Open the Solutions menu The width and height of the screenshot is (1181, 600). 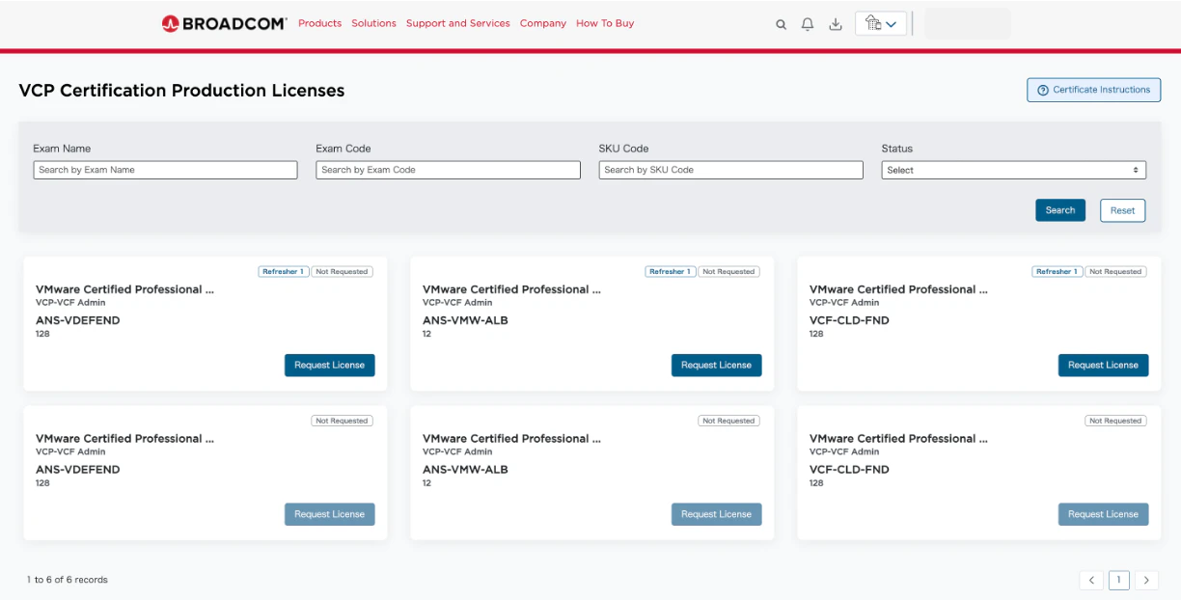click(373, 23)
